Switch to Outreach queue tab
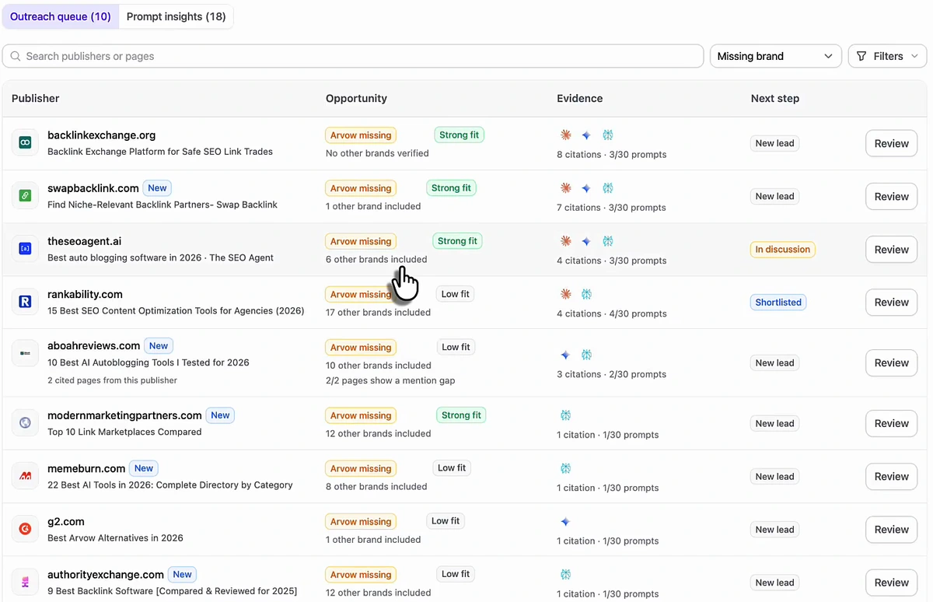 [61, 16]
